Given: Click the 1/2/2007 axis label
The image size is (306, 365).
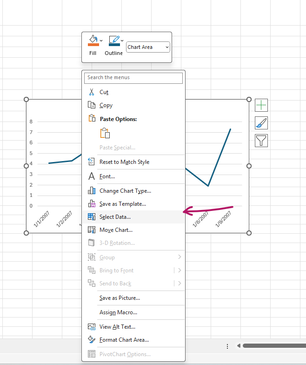Looking at the screenshot, I should click(64, 219).
